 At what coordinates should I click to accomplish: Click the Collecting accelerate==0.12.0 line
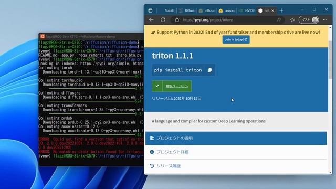click(x=69, y=127)
